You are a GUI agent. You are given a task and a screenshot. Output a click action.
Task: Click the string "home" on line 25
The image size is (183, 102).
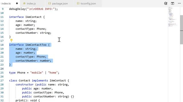tap(53, 73)
